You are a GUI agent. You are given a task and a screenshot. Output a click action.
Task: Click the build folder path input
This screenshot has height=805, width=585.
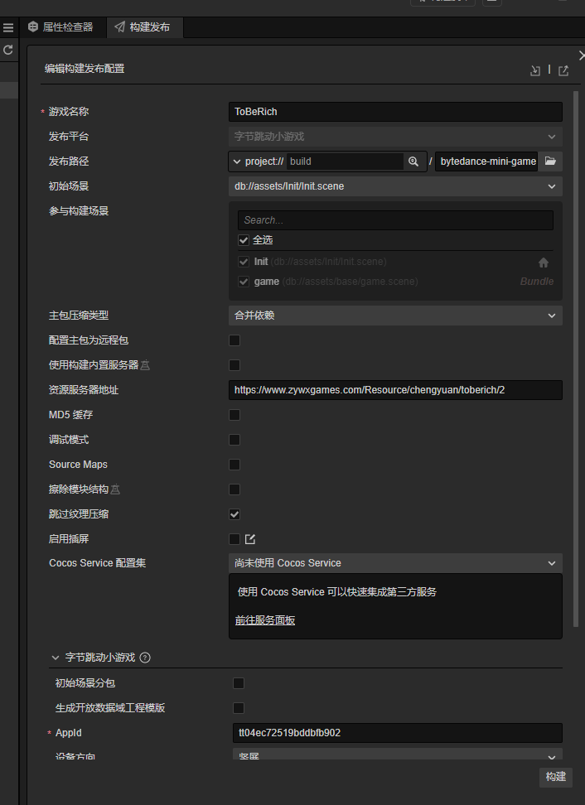coord(345,161)
